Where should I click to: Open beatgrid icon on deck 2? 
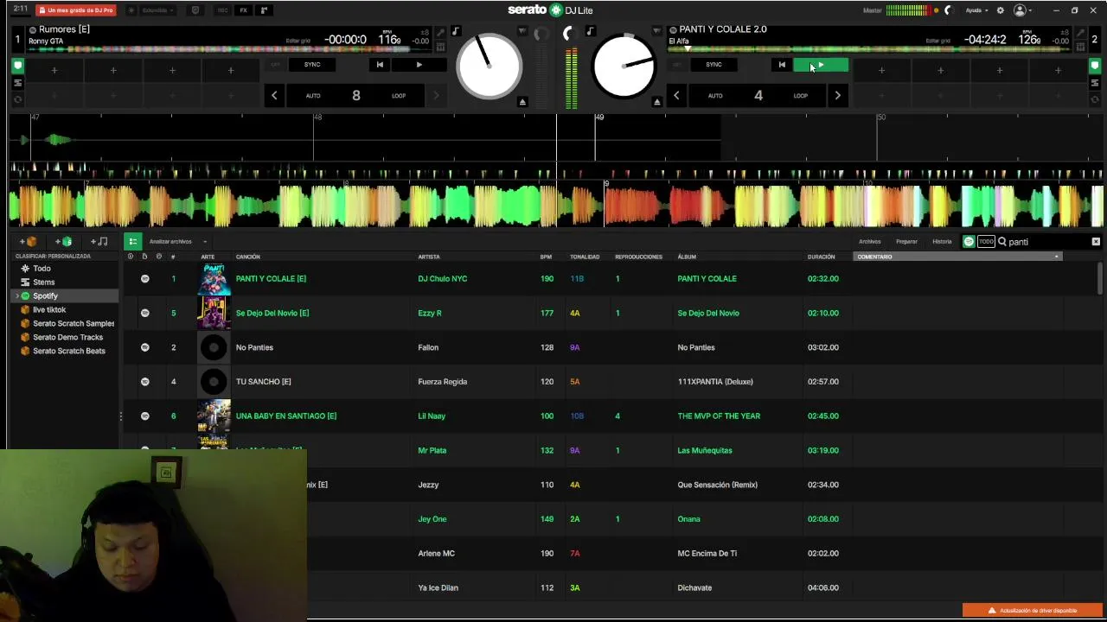coord(1080,48)
